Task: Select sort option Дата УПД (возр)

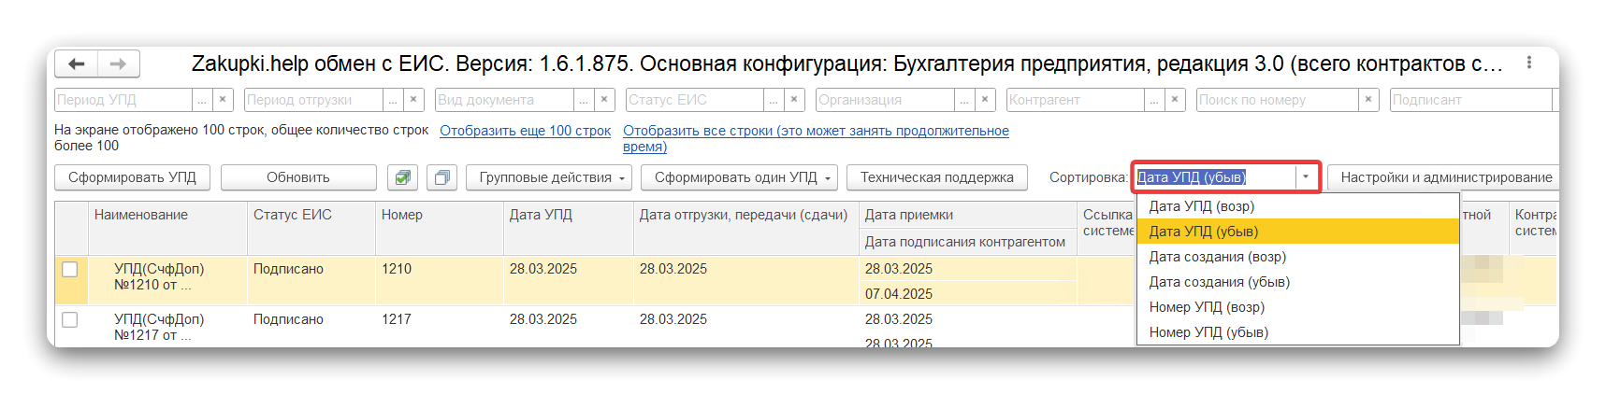Action: pyautogui.click(x=1298, y=206)
